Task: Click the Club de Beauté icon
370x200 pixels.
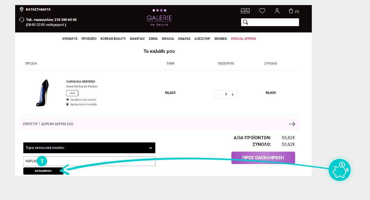Action: [x=245, y=11]
